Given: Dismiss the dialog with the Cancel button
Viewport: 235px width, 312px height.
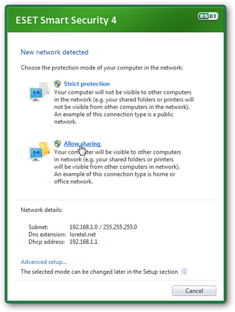Looking at the screenshot, I should 194,291.
